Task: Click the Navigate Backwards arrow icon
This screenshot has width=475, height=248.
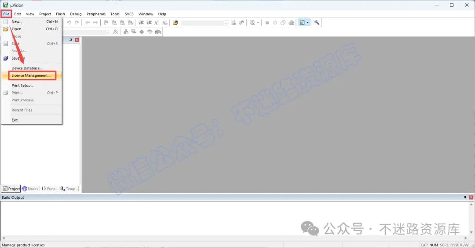Action: 88,23
